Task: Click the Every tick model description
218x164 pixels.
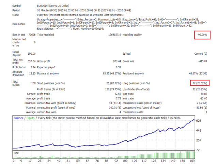Action: click(80, 15)
